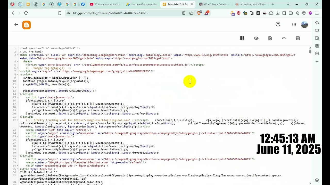Click the code editor scrollbar thumb

310,51
